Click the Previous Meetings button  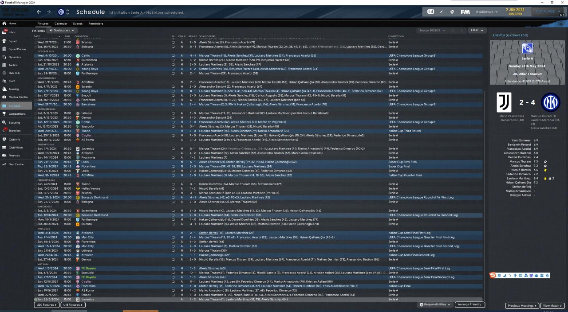pyautogui.click(x=522, y=306)
